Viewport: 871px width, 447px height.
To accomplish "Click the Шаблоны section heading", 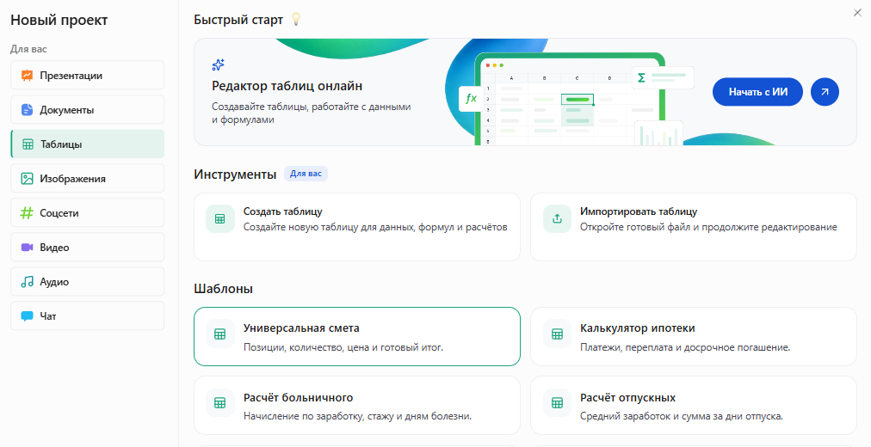I will click(223, 288).
